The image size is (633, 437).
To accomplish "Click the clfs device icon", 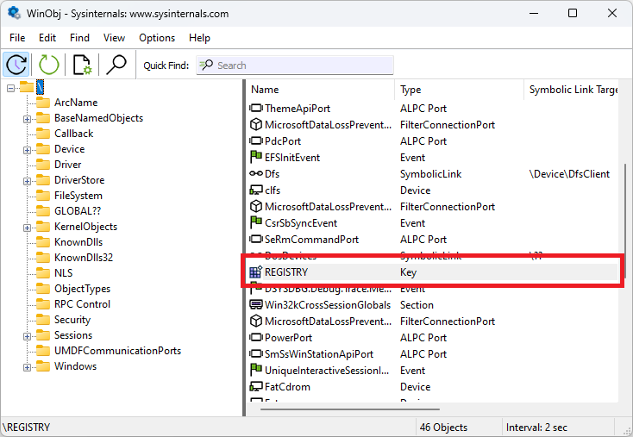I will tap(255, 190).
